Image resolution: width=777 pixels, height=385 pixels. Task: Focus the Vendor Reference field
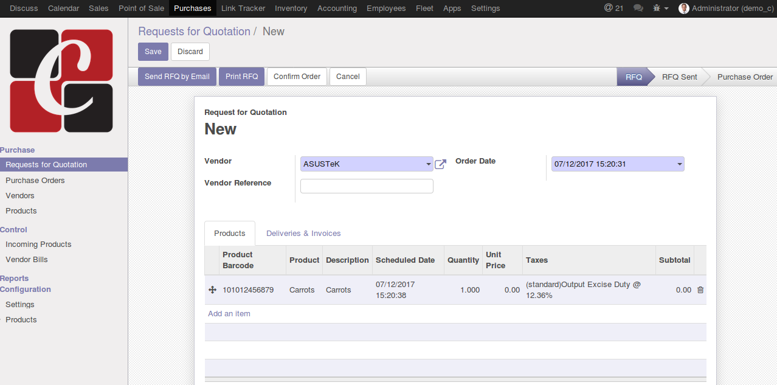[x=367, y=186]
